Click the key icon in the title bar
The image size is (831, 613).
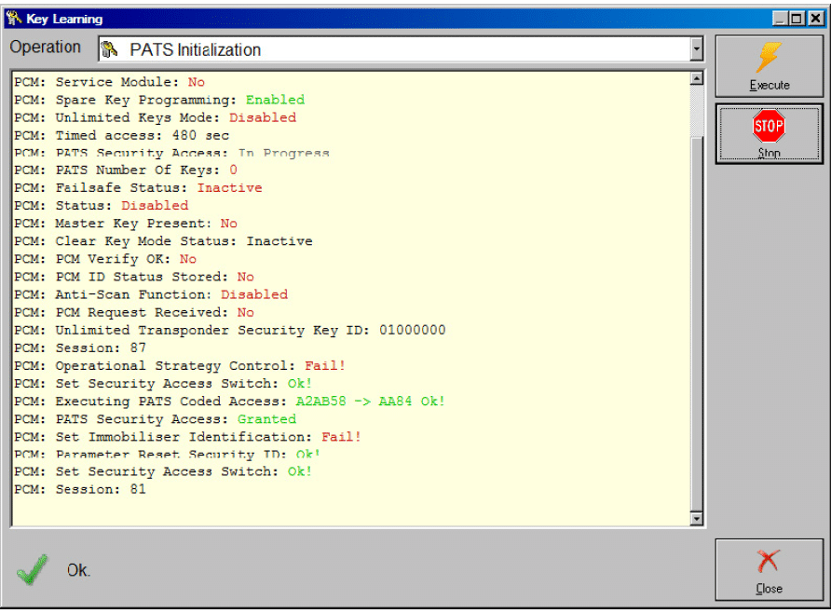pyautogui.click(x=13, y=18)
